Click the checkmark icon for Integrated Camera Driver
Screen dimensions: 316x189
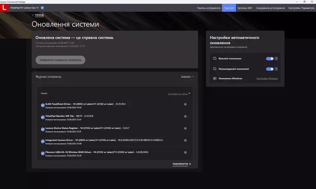coord(43,142)
